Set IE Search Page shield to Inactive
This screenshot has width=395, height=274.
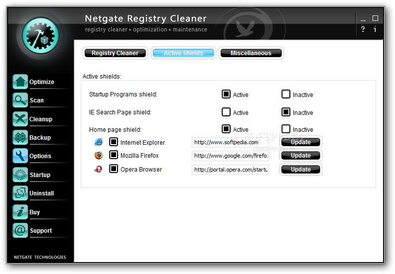286,112
